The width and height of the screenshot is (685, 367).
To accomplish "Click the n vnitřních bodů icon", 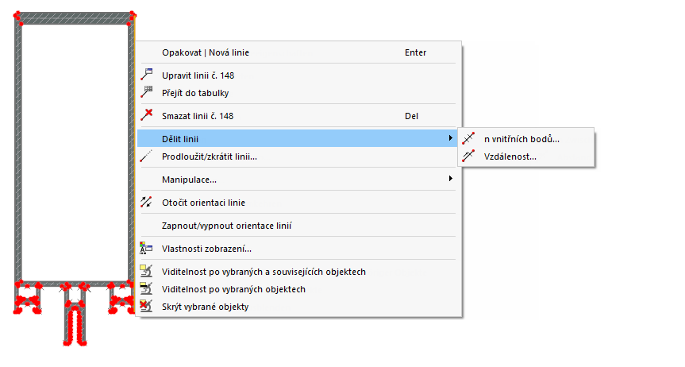I will pyautogui.click(x=468, y=139).
